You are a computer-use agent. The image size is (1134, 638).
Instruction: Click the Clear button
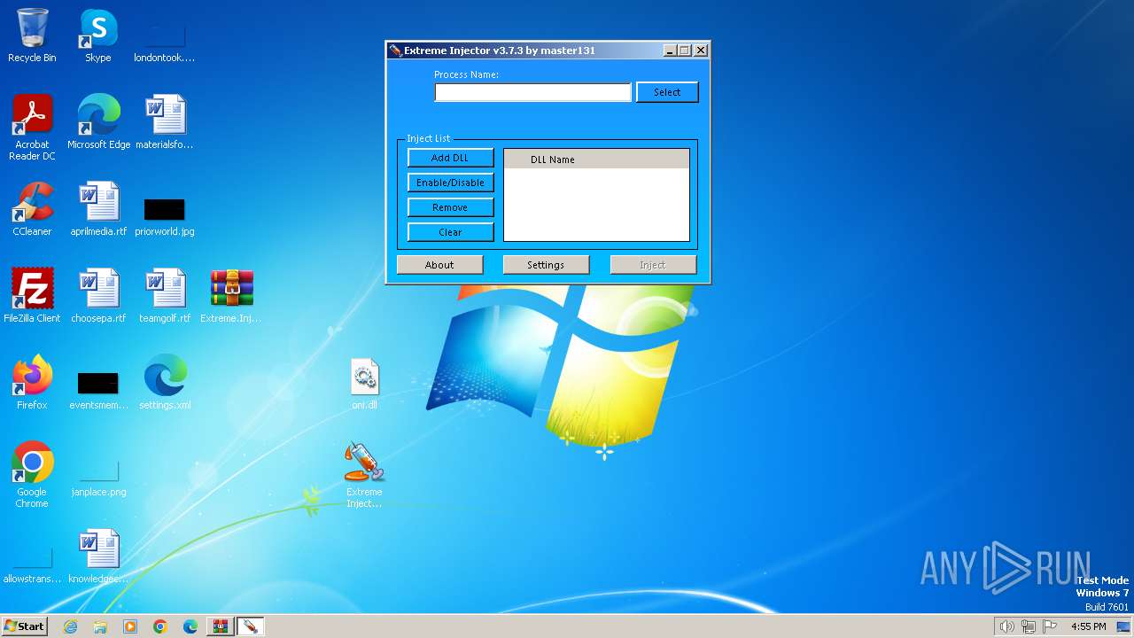(450, 232)
